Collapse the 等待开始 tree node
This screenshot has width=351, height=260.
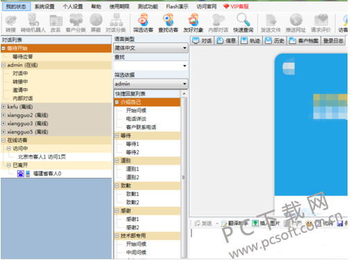tap(3, 49)
